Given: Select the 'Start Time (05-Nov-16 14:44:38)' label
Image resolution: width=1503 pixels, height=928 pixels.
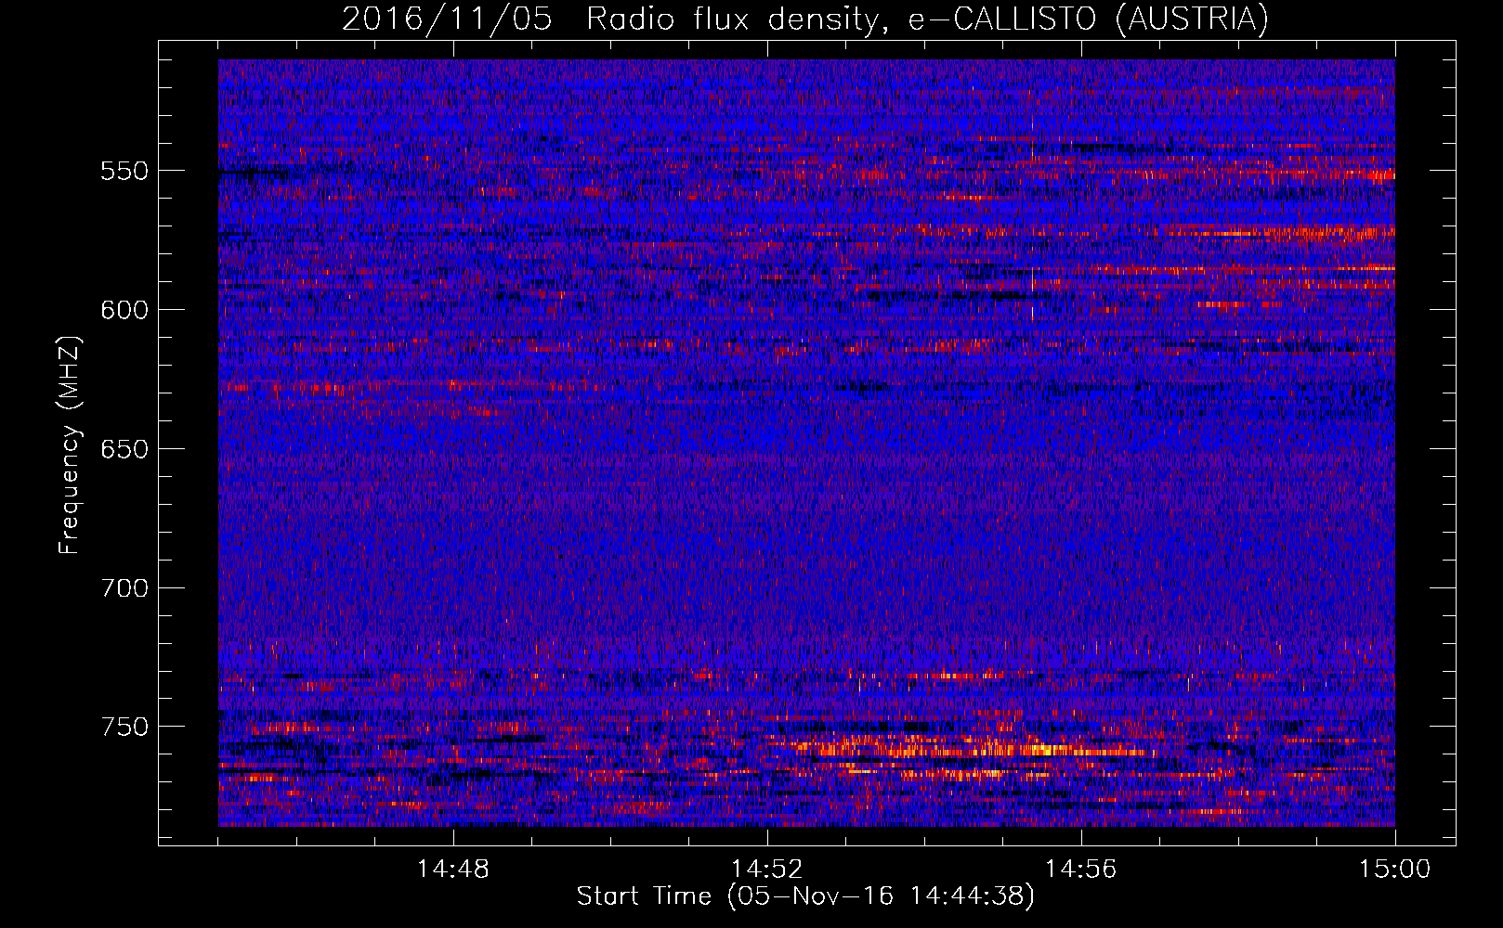Looking at the screenshot, I should point(805,896).
